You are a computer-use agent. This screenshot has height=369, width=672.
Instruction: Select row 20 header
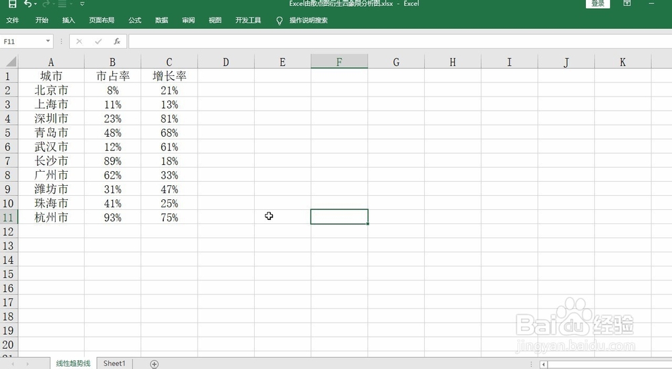pos(9,345)
